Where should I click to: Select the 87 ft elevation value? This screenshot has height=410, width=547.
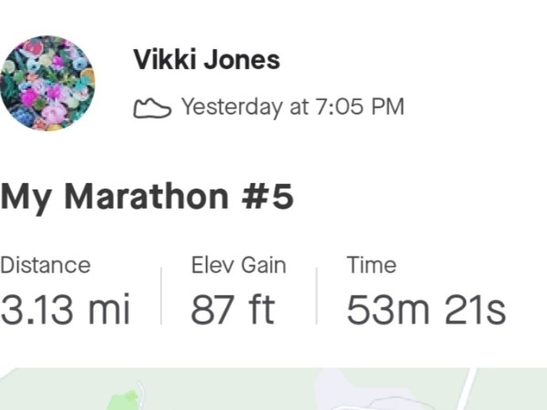[232, 309]
